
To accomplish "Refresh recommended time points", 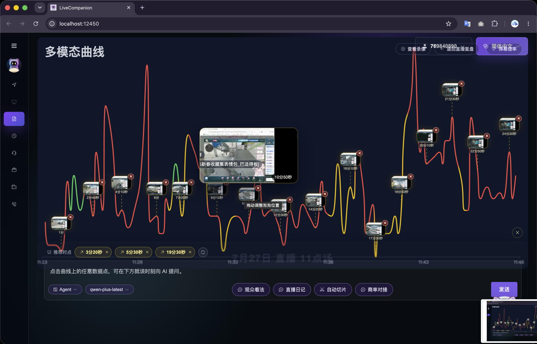I will pos(203,252).
